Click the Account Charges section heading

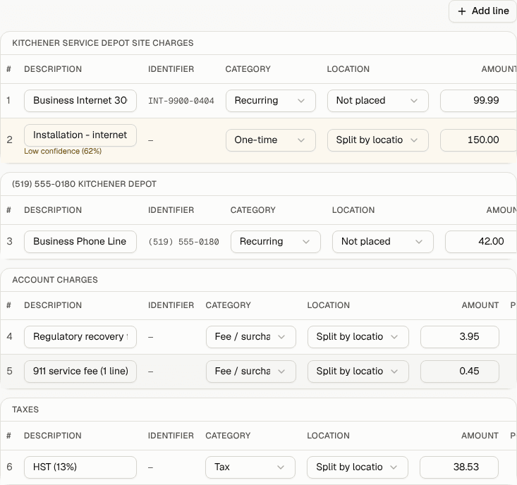tap(55, 280)
